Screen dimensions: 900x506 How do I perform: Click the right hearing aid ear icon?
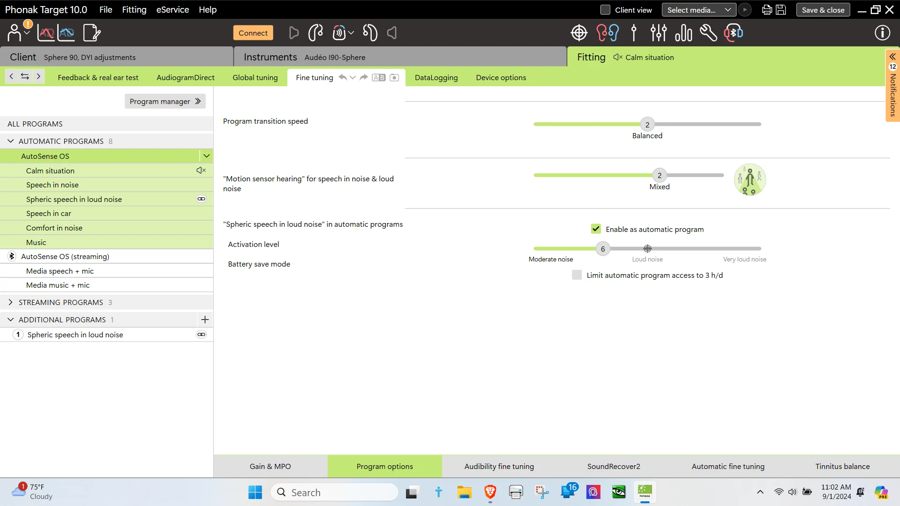tap(315, 33)
